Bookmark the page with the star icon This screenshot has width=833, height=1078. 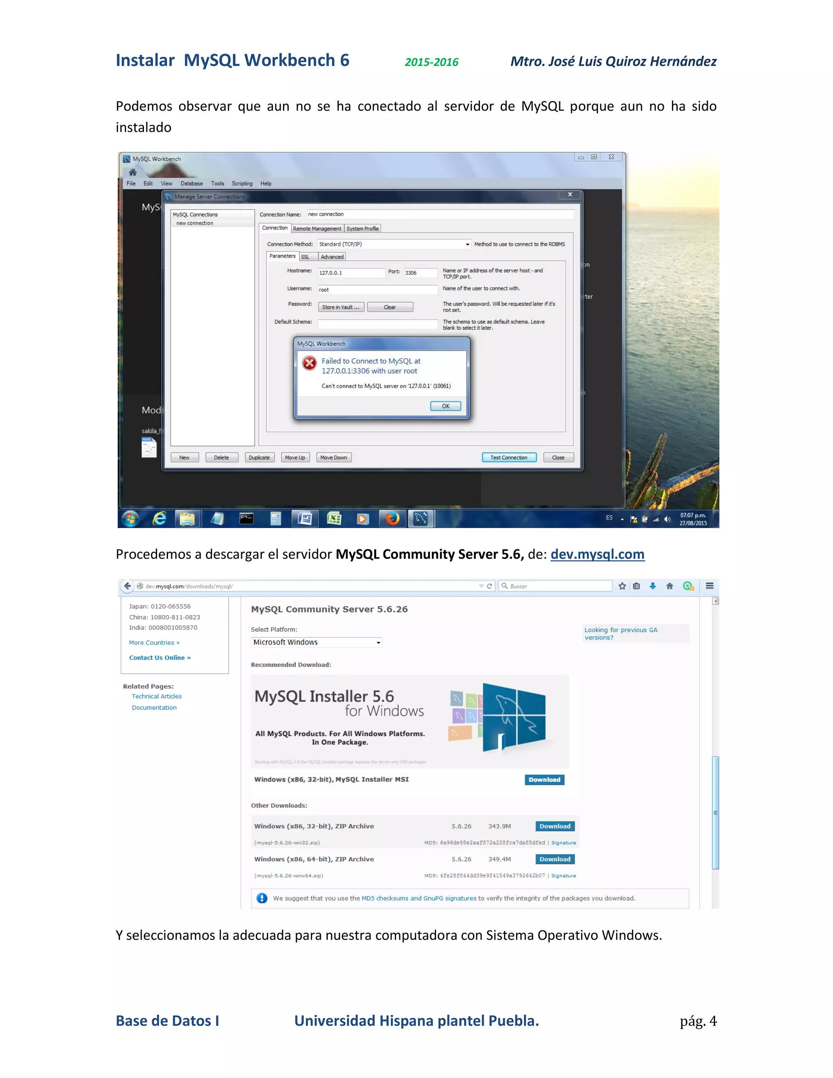(622, 586)
